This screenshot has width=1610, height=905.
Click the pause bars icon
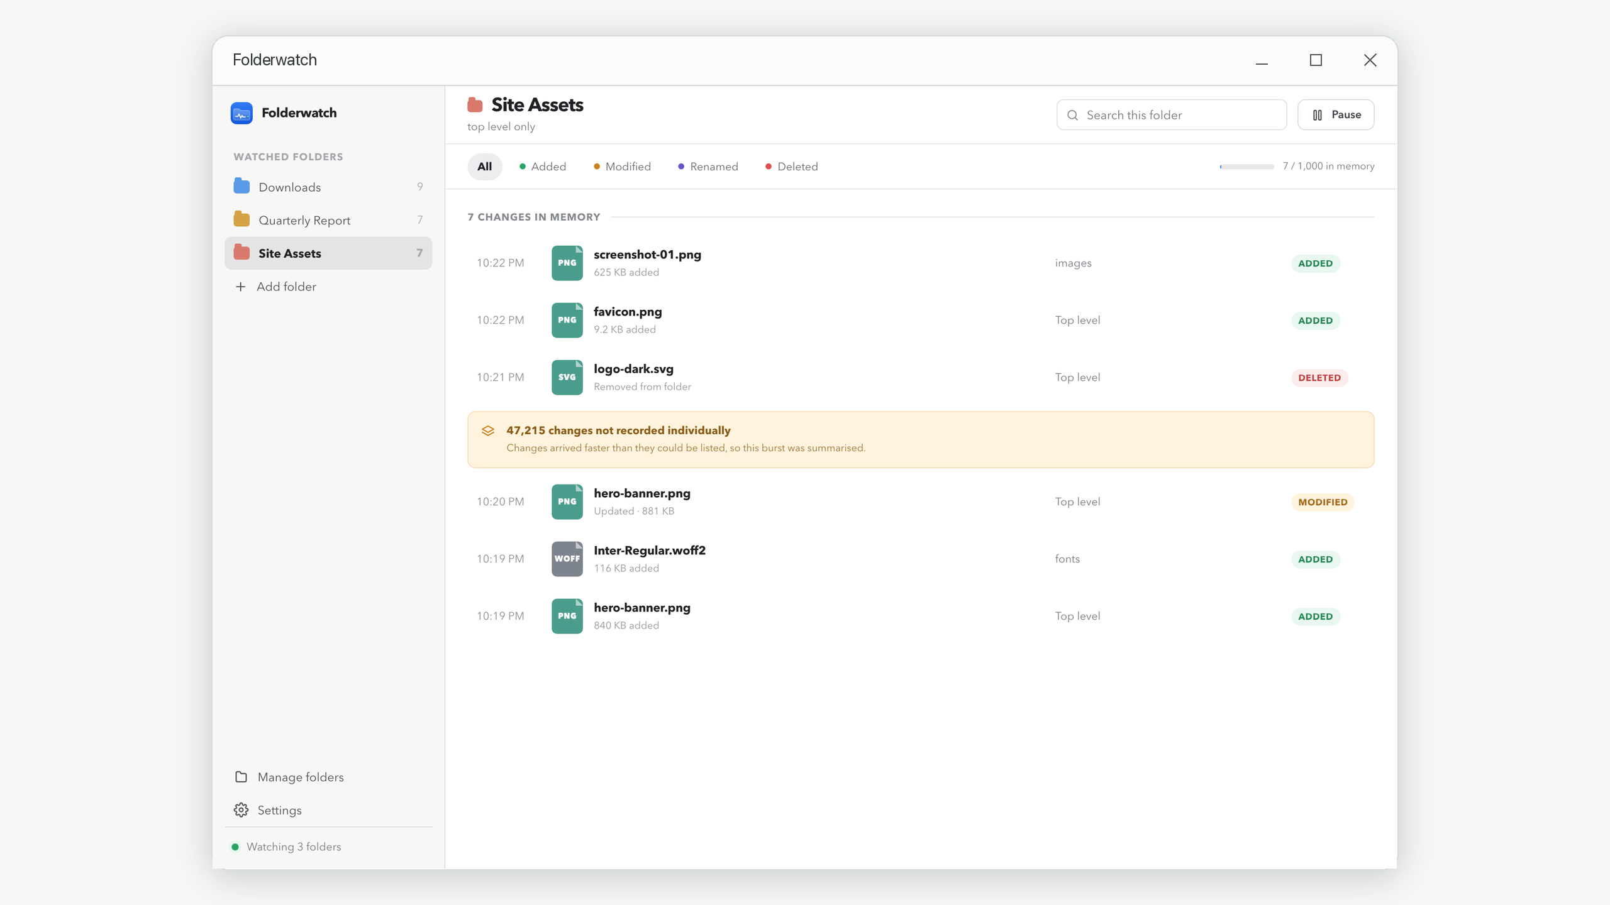[1317, 115]
